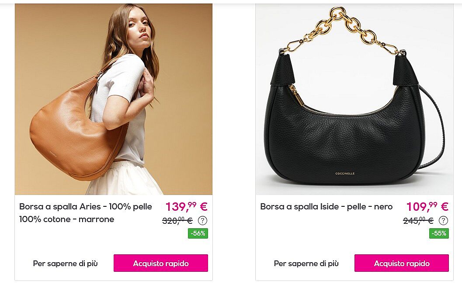Click the 109,99 € sale price

coord(427,206)
